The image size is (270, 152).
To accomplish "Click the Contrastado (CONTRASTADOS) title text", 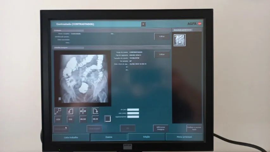I will [x=75, y=24].
